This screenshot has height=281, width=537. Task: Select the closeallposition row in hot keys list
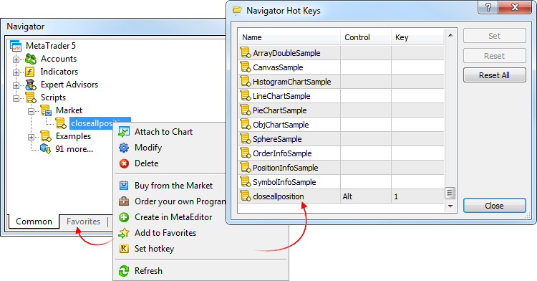click(x=341, y=196)
